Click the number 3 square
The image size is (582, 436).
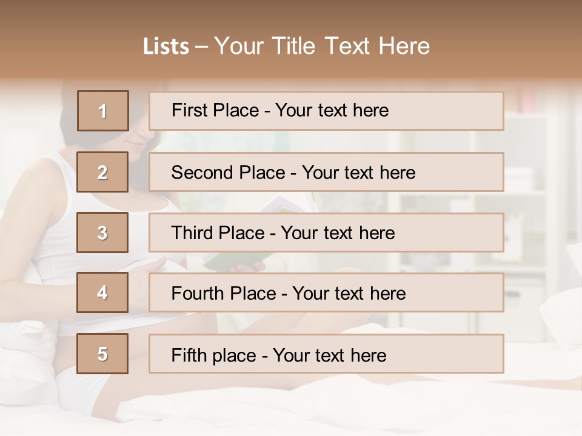(x=102, y=233)
